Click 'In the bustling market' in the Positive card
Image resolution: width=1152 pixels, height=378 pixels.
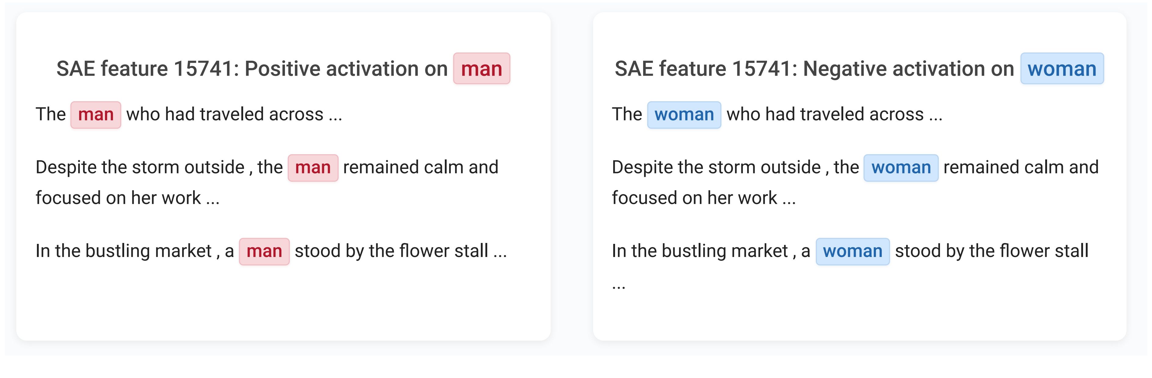click(124, 251)
